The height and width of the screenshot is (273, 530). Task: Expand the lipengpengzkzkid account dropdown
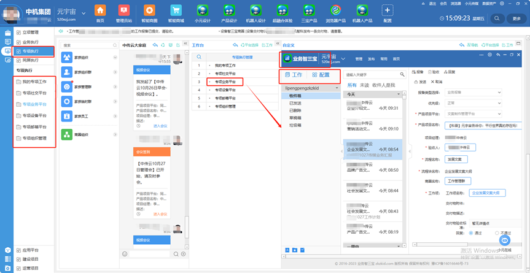point(337,88)
